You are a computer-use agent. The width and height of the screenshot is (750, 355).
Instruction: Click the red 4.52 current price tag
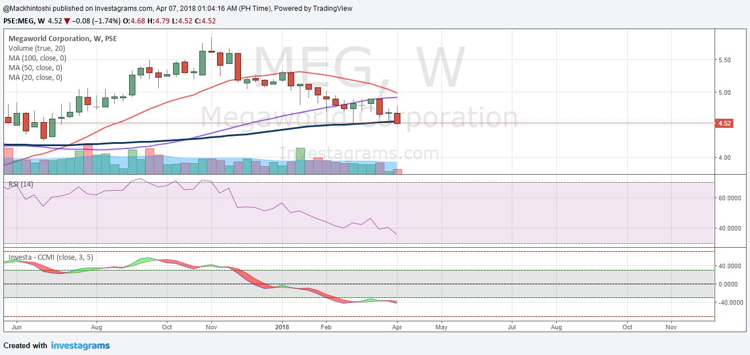click(x=725, y=123)
